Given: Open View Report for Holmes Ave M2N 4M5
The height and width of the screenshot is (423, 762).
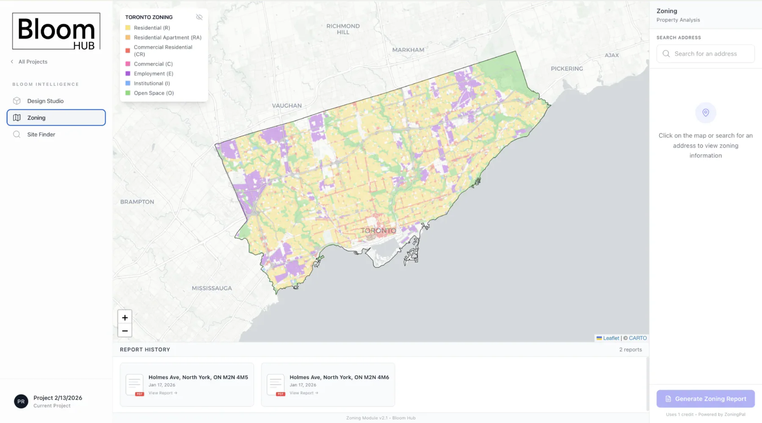Looking at the screenshot, I should [x=163, y=393].
